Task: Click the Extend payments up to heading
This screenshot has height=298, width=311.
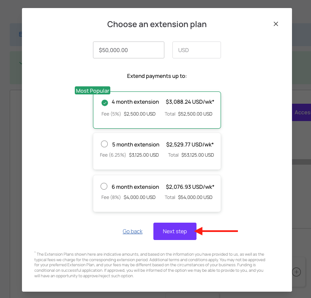Action: click(157, 76)
